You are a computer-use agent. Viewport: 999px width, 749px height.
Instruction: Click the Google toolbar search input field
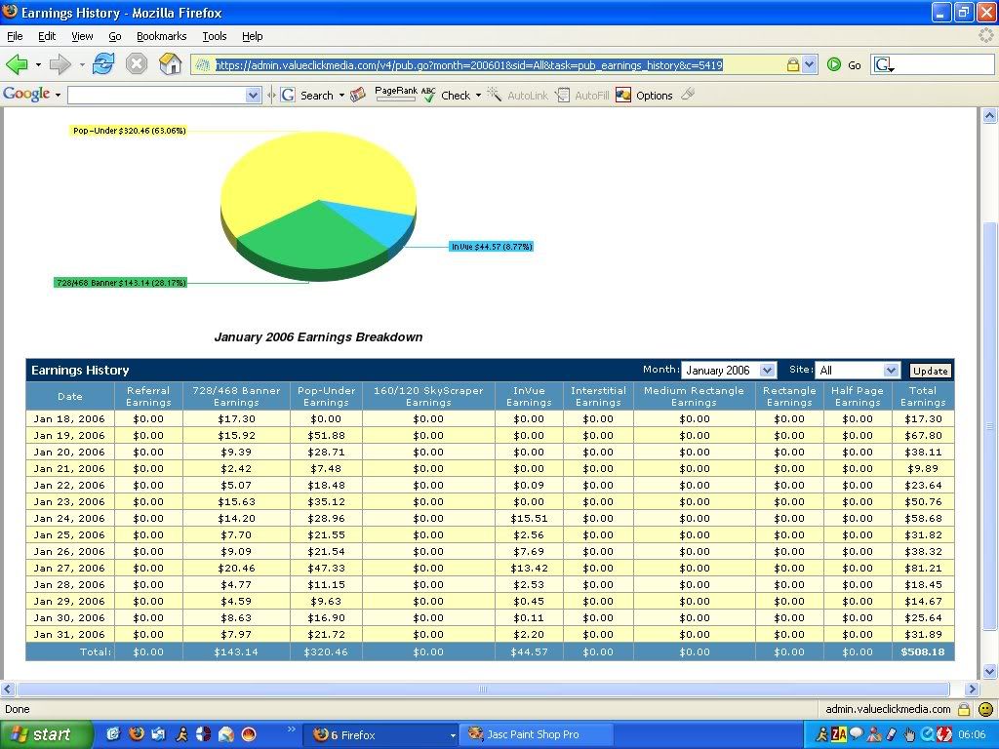coord(156,95)
